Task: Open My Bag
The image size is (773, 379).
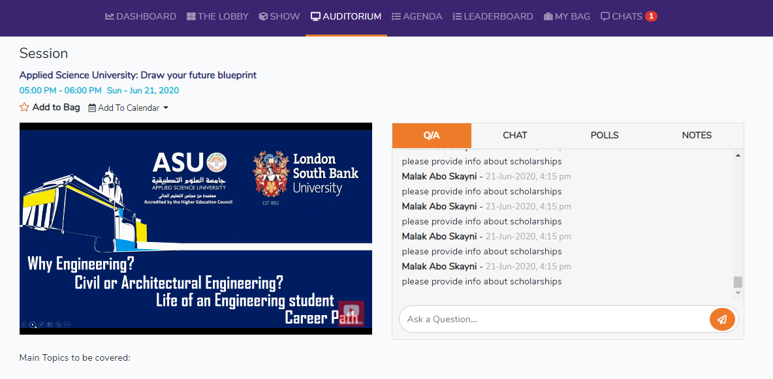Action: (567, 16)
